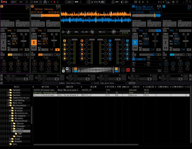
Task: Click the cue button on deck B
Action: (33, 43)
